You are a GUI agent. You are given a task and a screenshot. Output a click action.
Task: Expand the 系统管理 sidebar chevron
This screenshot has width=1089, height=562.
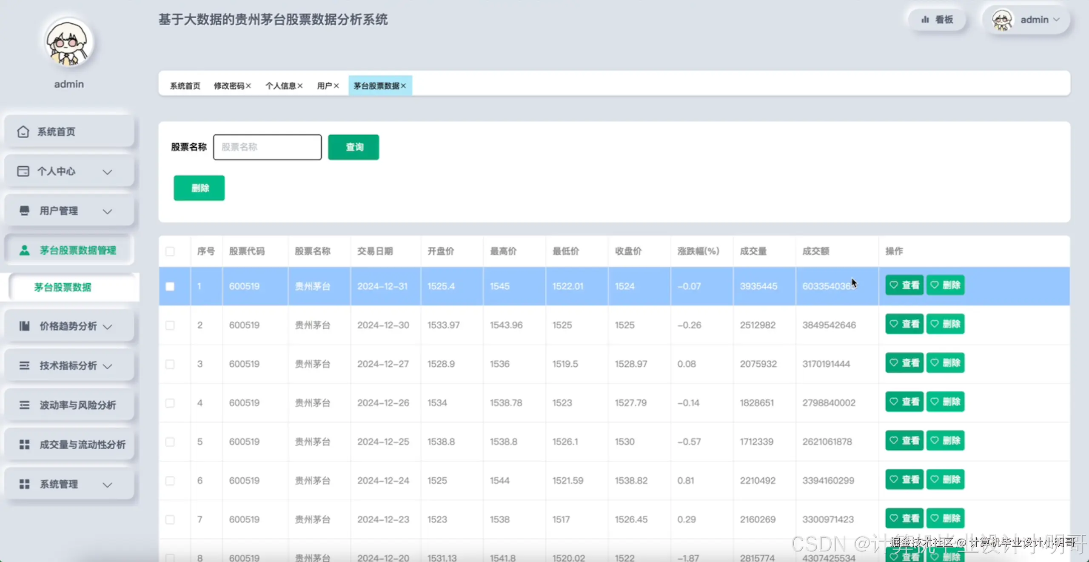click(108, 485)
